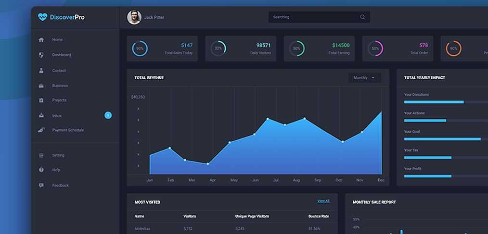The image size is (488, 234).
Task: Go to Home in sidebar
Action: [x=57, y=40]
